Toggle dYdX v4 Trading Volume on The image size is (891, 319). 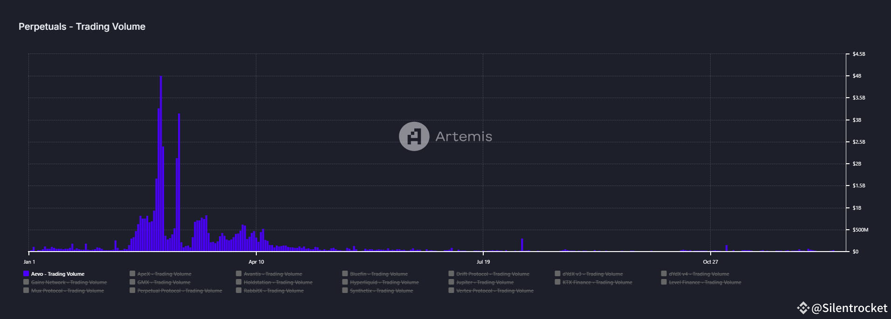695,274
